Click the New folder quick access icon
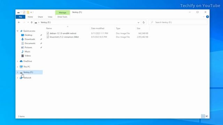223x125 pixels. click(x=28, y=12)
